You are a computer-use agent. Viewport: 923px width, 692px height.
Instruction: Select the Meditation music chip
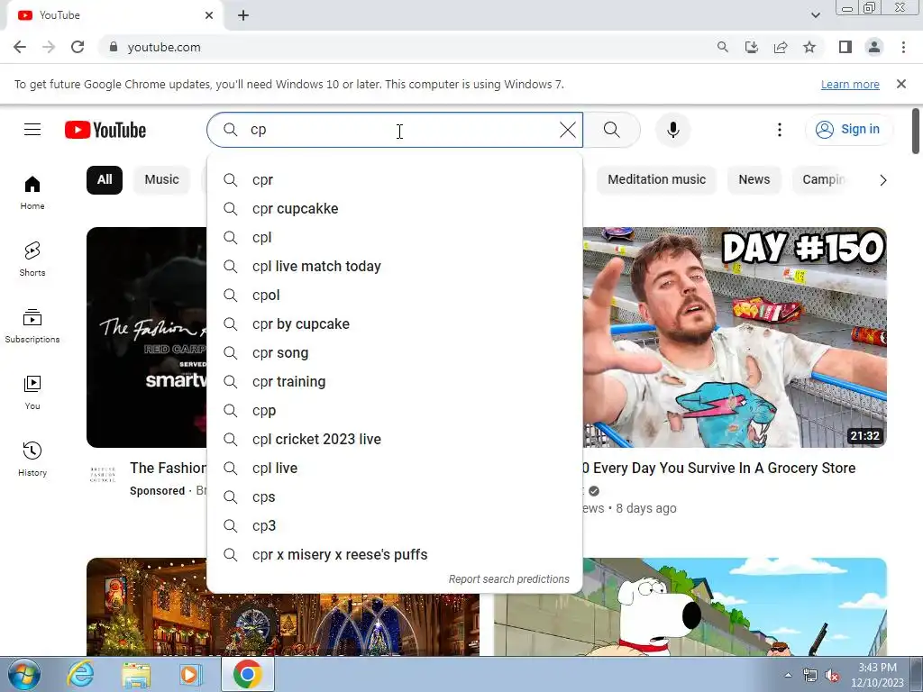656,179
